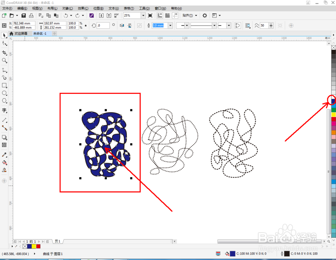Open the 效果(C) menu
Viewport: 336px width, 260px height.
tap(83, 8)
